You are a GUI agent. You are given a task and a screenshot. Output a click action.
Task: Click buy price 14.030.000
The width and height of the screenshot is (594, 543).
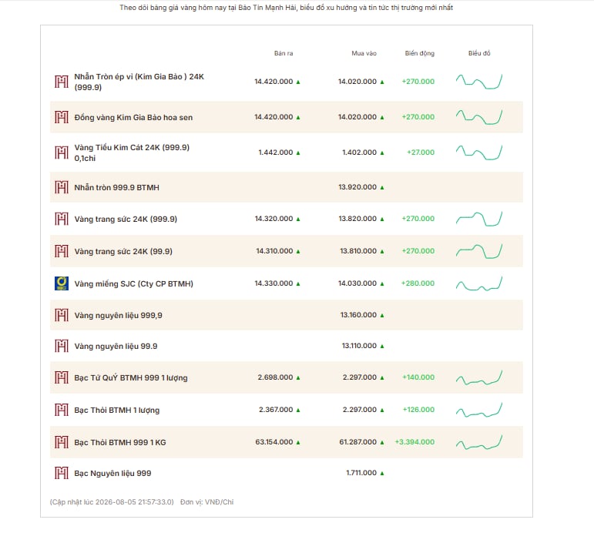(357, 283)
